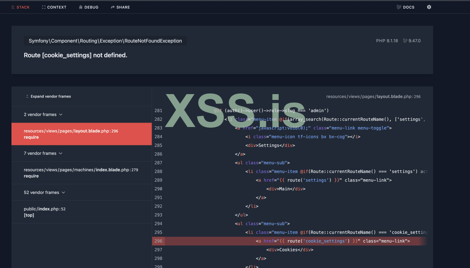Click line number 287 in the gutter

tap(158, 163)
